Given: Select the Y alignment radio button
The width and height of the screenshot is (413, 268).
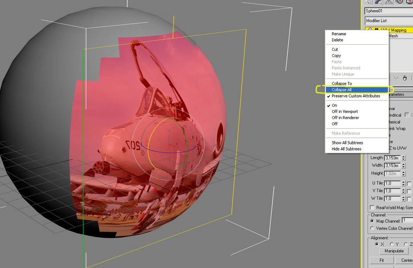Looking at the screenshot, I should tap(392, 244).
